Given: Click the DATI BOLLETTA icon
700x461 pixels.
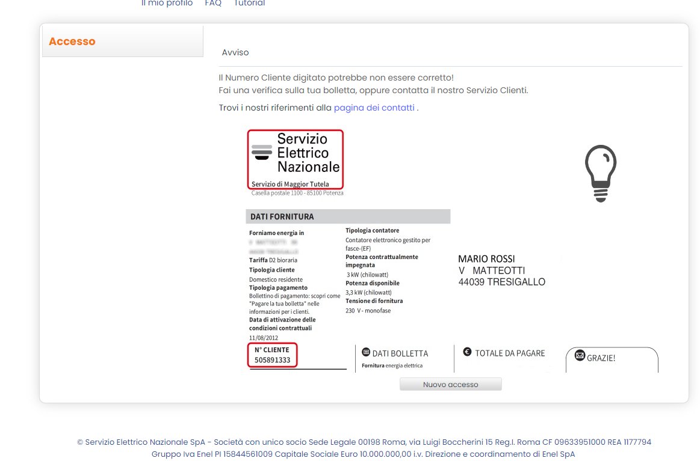Looking at the screenshot, I should pyautogui.click(x=366, y=352).
